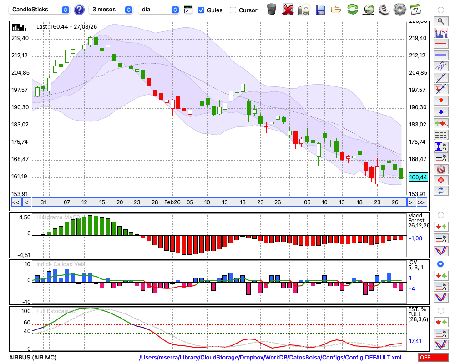Select the ICV panel radio button
This screenshot has width=455, height=364.
[x=440, y=264]
